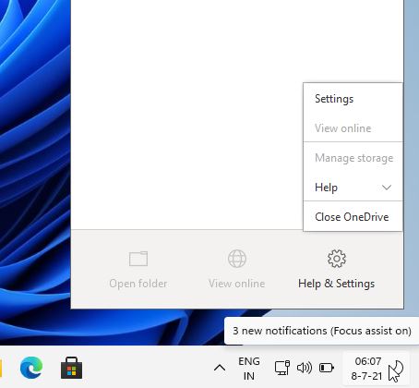Quit using Close OneDrive option
Viewport: 419px width, 388px height.
coord(353,217)
